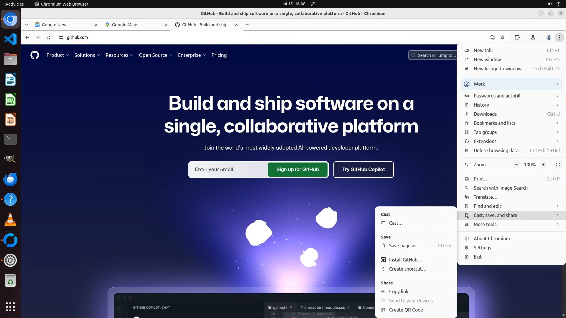
Task: Choose Save page as… in submenu
Action: pos(404,246)
